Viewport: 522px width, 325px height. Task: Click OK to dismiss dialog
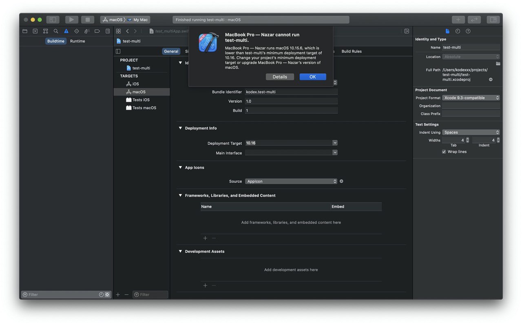coord(313,77)
